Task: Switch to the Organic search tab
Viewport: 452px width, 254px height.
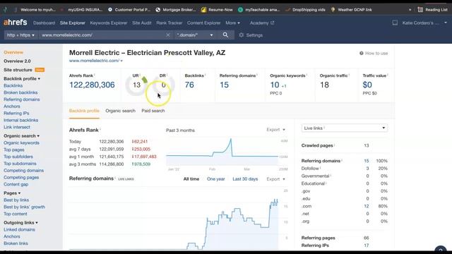Action: (120, 111)
